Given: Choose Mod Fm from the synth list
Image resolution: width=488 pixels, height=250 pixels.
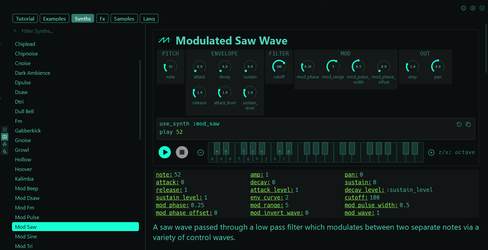Looking at the screenshot, I should click(75, 208).
